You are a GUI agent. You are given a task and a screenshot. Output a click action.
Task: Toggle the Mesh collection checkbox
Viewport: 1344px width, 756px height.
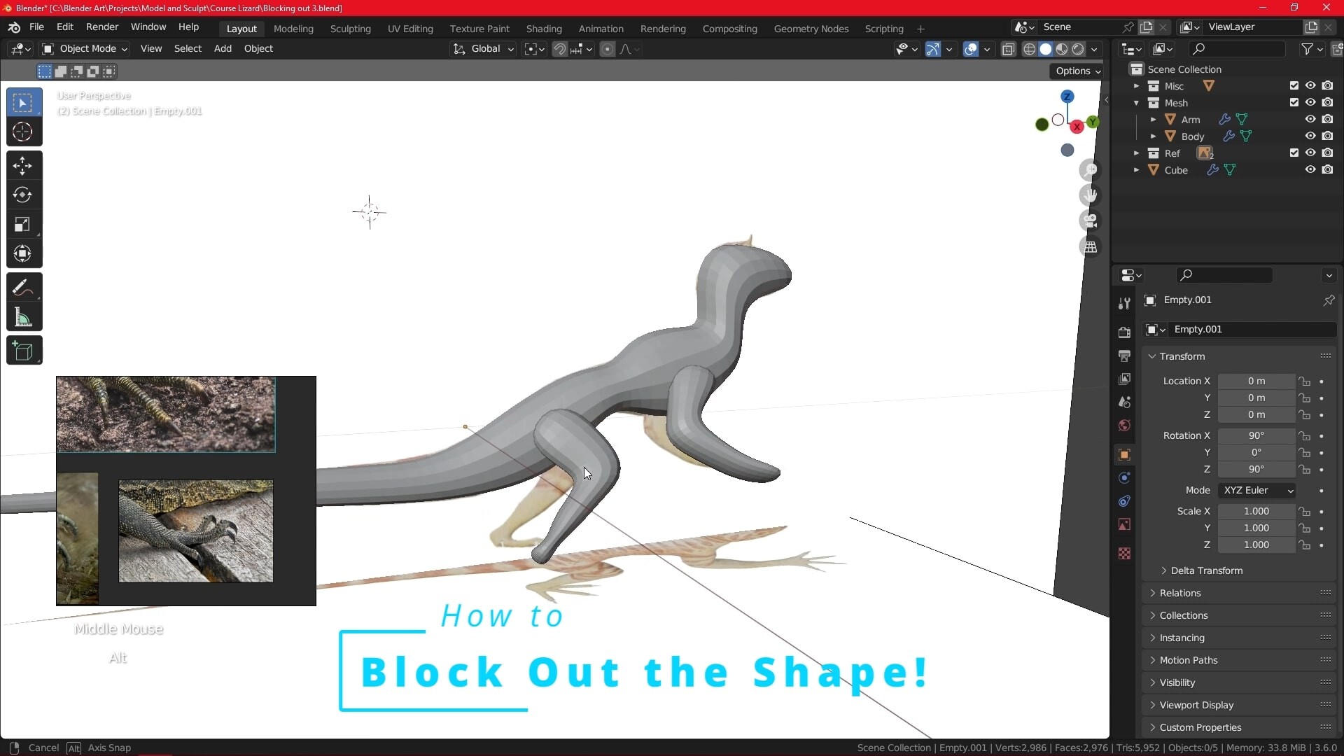click(x=1293, y=102)
